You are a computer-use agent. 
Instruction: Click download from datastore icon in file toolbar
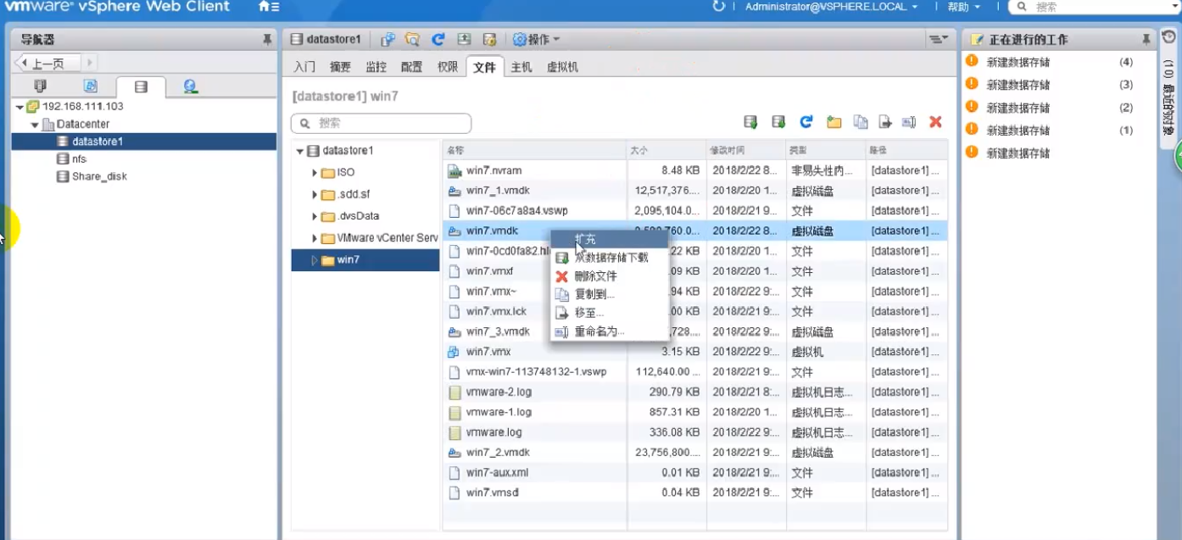tap(778, 122)
